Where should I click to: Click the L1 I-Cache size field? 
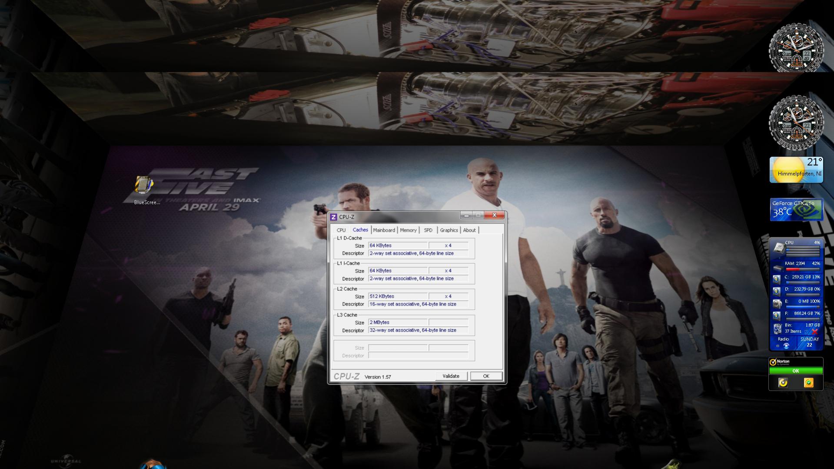click(x=398, y=271)
